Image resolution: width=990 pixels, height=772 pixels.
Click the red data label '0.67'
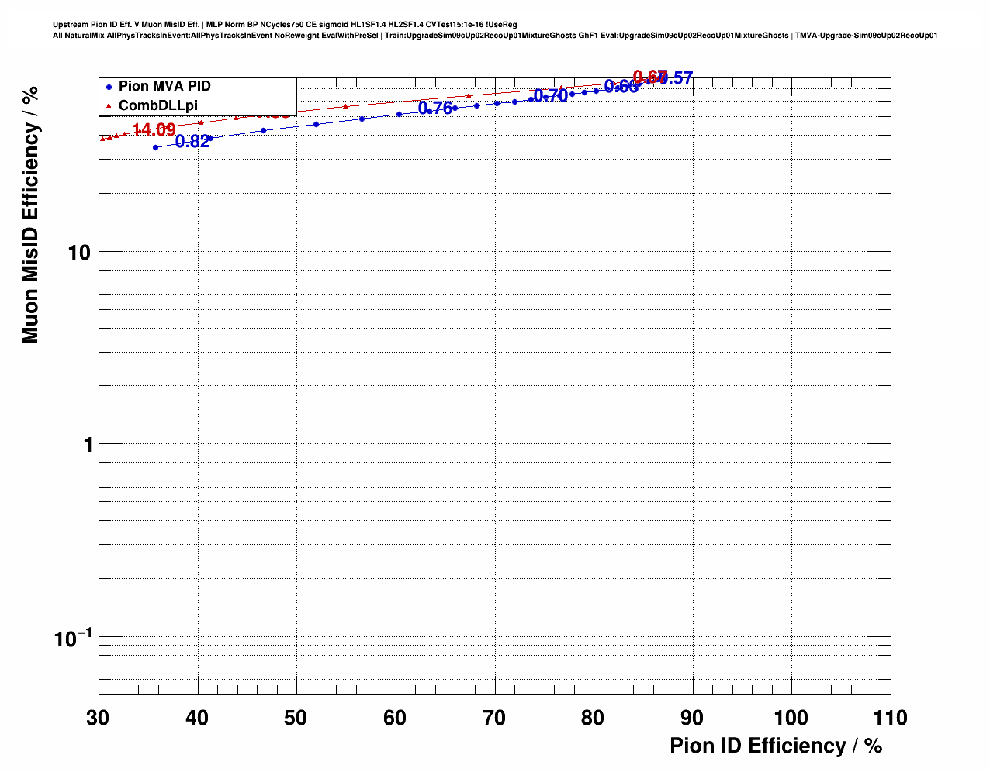point(650,77)
